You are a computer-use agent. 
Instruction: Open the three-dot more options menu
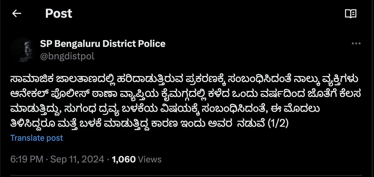tap(356, 44)
